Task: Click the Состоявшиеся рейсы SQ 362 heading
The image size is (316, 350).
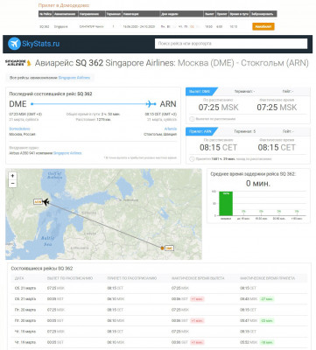Action: pyautogui.click(x=42, y=269)
